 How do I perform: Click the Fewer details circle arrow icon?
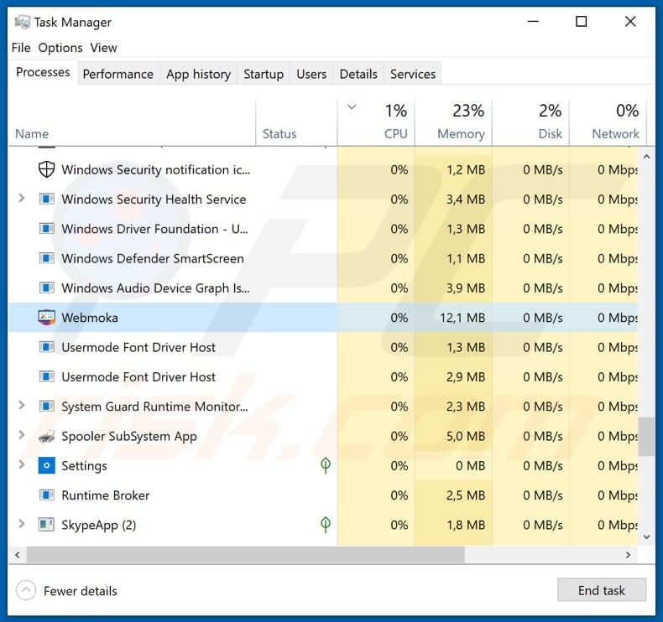click(x=26, y=590)
